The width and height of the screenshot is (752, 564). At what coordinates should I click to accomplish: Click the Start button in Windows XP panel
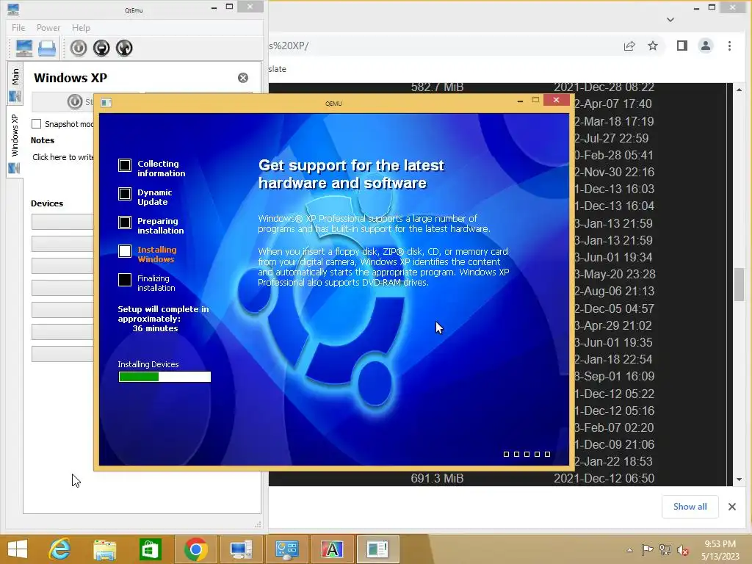[81, 101]
